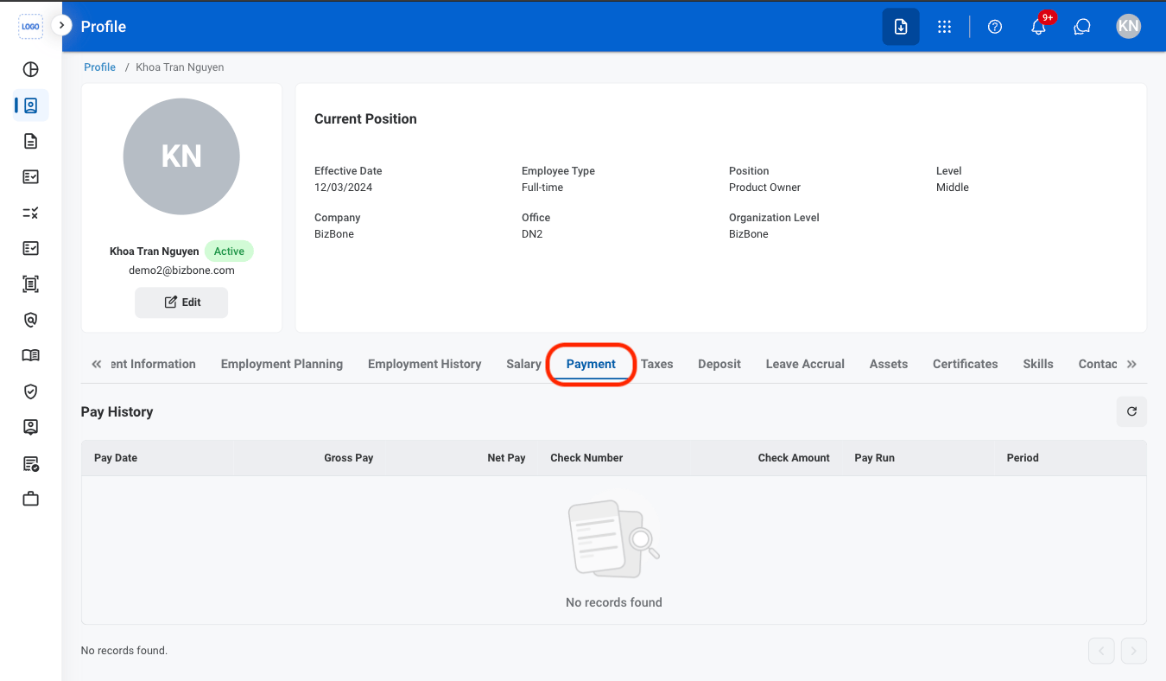The image size is (1166, 681).
Task: Open the chat messages icon in header
Action: point(1081,27)
